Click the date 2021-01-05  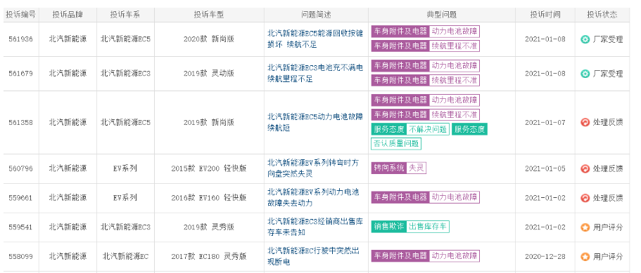[x=545, y=168]
